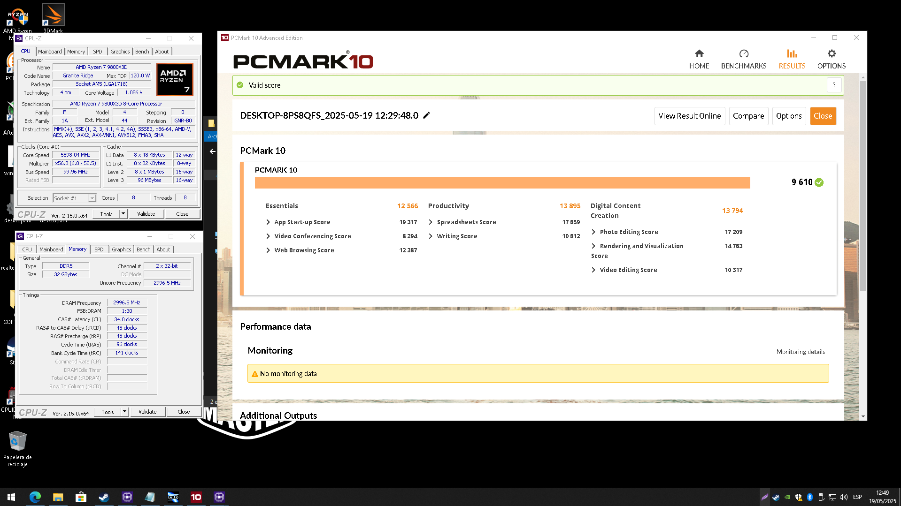
Task: Open Tools dropdown arrow in bottom CPU-Z
Action: click(x=125, y=412)
